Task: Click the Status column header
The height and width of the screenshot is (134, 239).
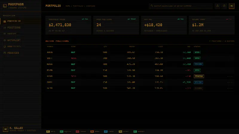Action: pyautogui.click(x=197, y=47)
